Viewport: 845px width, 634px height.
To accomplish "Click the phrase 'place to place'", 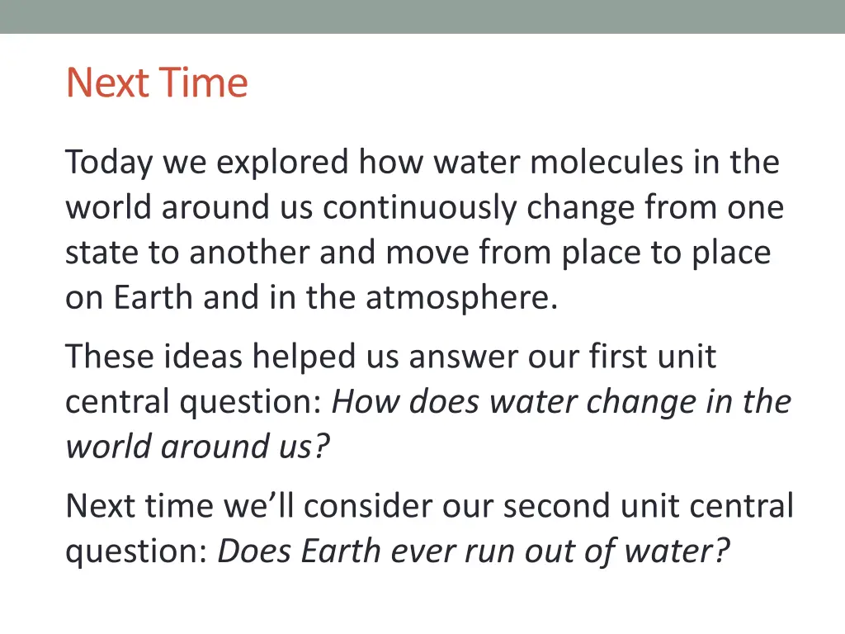I will (666, 254).
